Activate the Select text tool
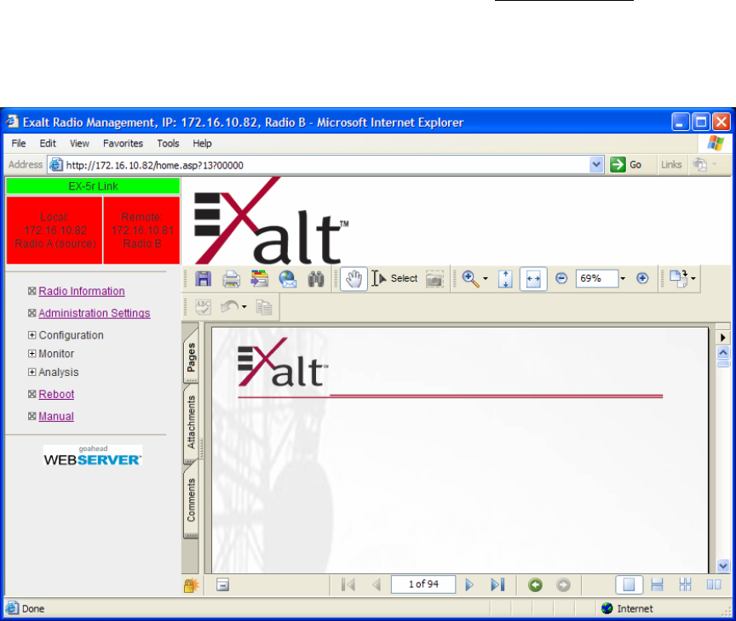The width and height of the screenshot is (736, 621). coord(394,278)
